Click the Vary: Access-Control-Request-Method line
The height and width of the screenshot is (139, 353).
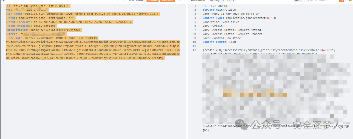(232, 30)
